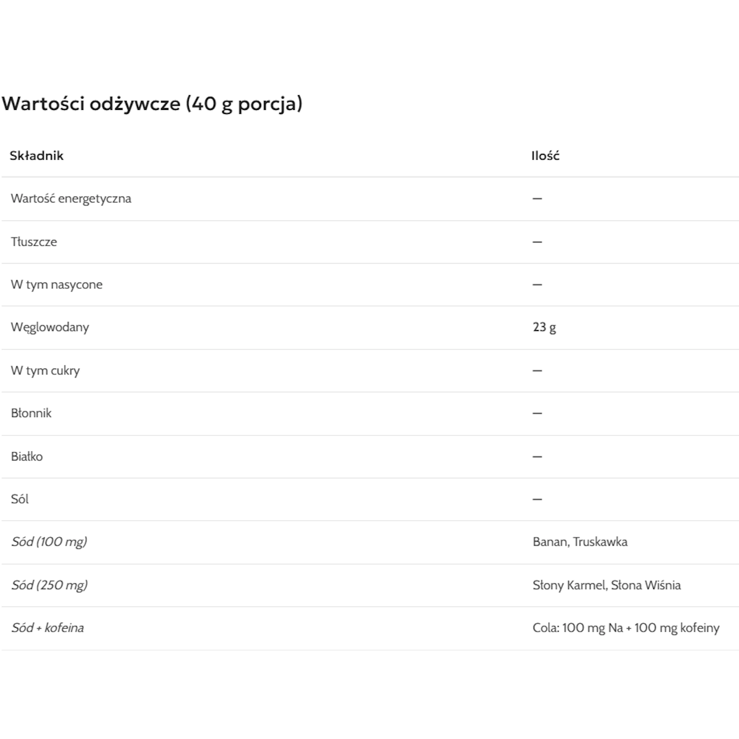Click the Sód + kofeina label
739x739 pixels.
(x=47, y=628)
